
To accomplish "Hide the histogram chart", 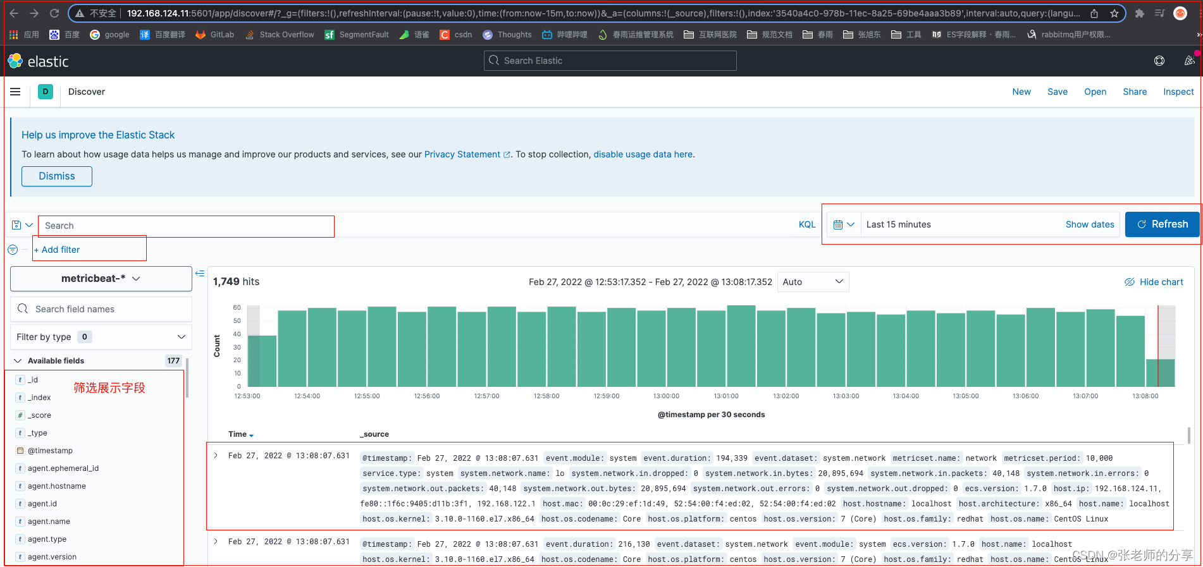I will tap(1154, 282).
